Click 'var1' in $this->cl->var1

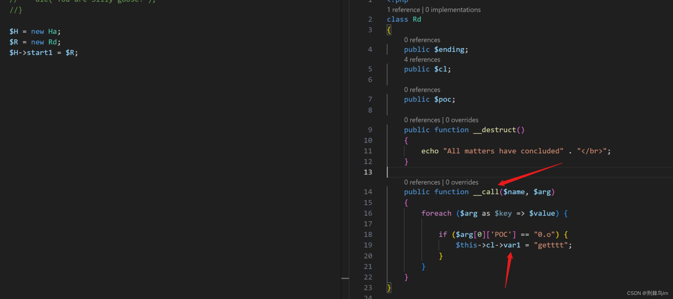512,245
